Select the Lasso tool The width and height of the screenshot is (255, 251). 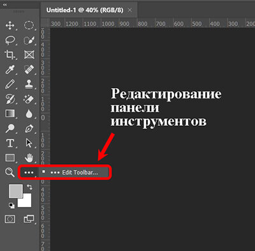point(10,40)
